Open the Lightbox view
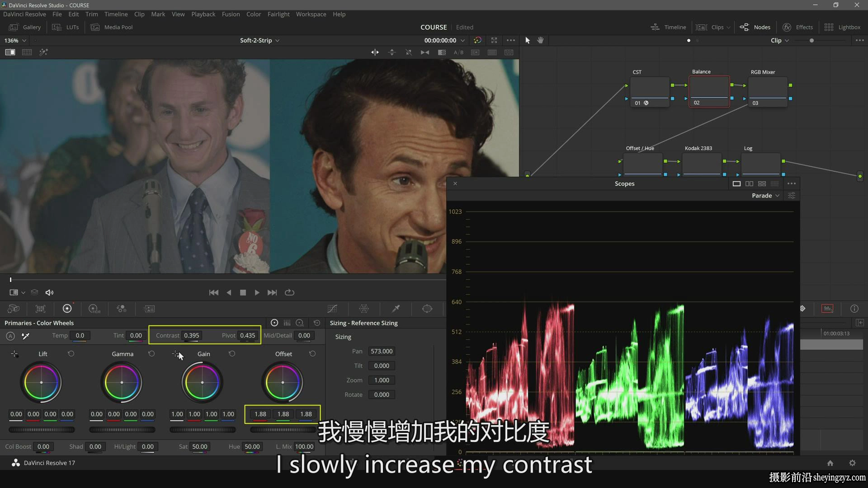 (842, 27)
